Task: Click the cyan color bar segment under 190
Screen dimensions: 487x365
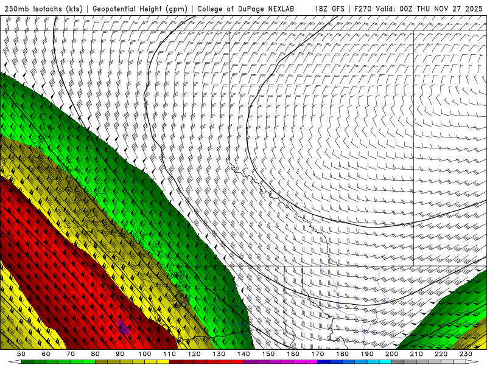Action: (373, 362)
